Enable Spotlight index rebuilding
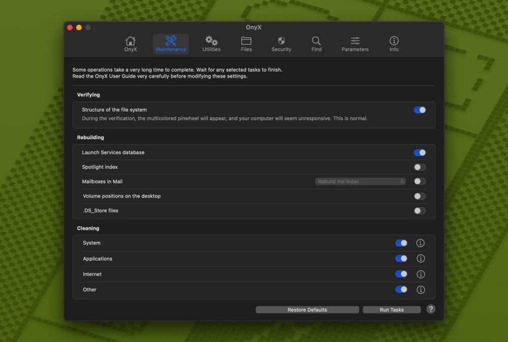Image resolution: width=508 pixels, height=342 pixels. (420, 167)
